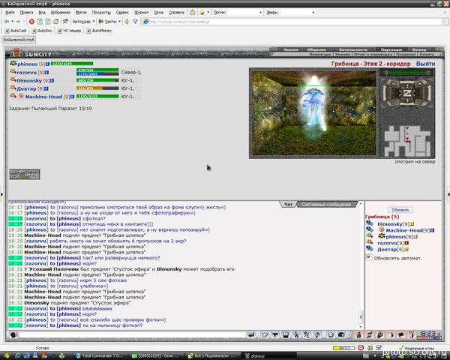Click the chat message input field

(x=132, y=334)
